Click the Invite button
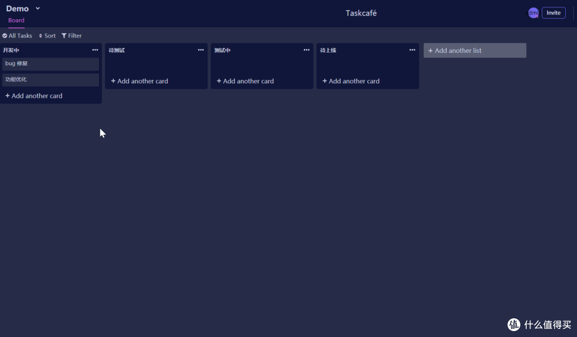The width and height of the screenshot is (577, 337). [x=553, y=13]
